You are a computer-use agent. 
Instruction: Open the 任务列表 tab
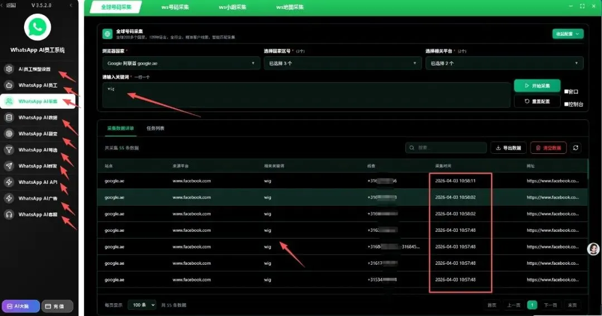coord(156,128)
